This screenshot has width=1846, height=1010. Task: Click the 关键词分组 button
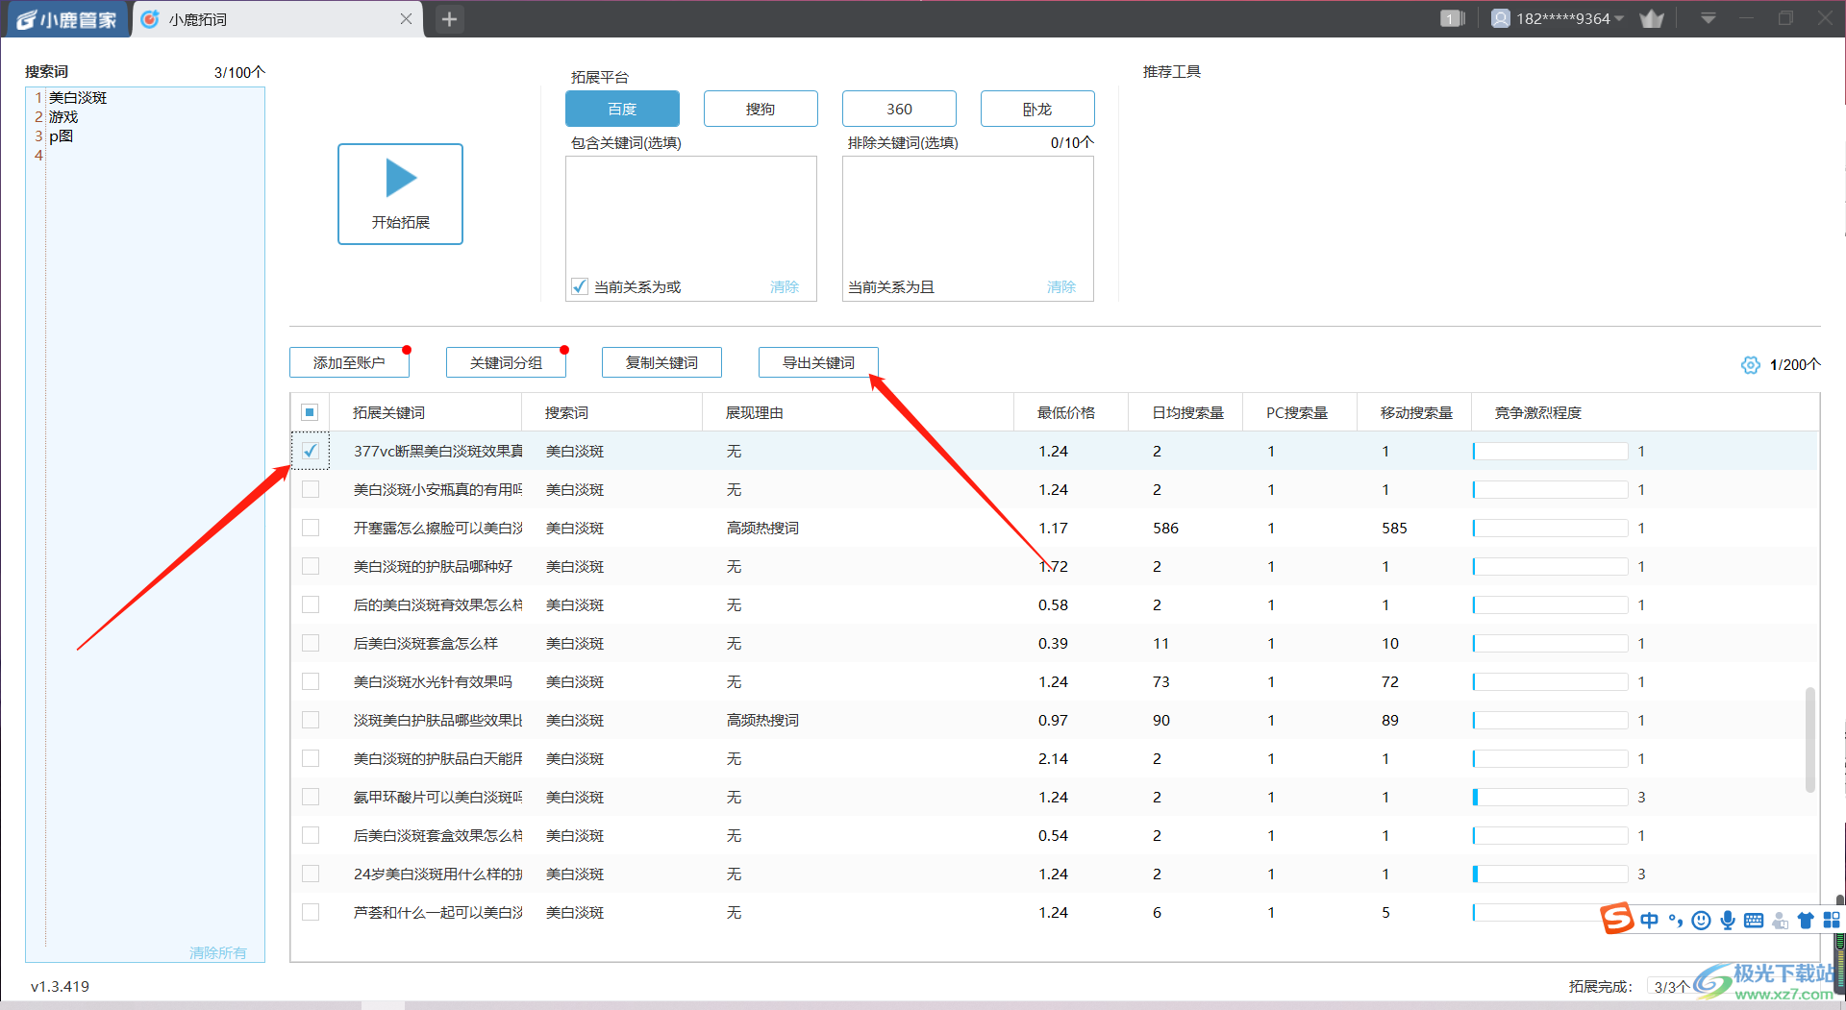pos(506,362)
